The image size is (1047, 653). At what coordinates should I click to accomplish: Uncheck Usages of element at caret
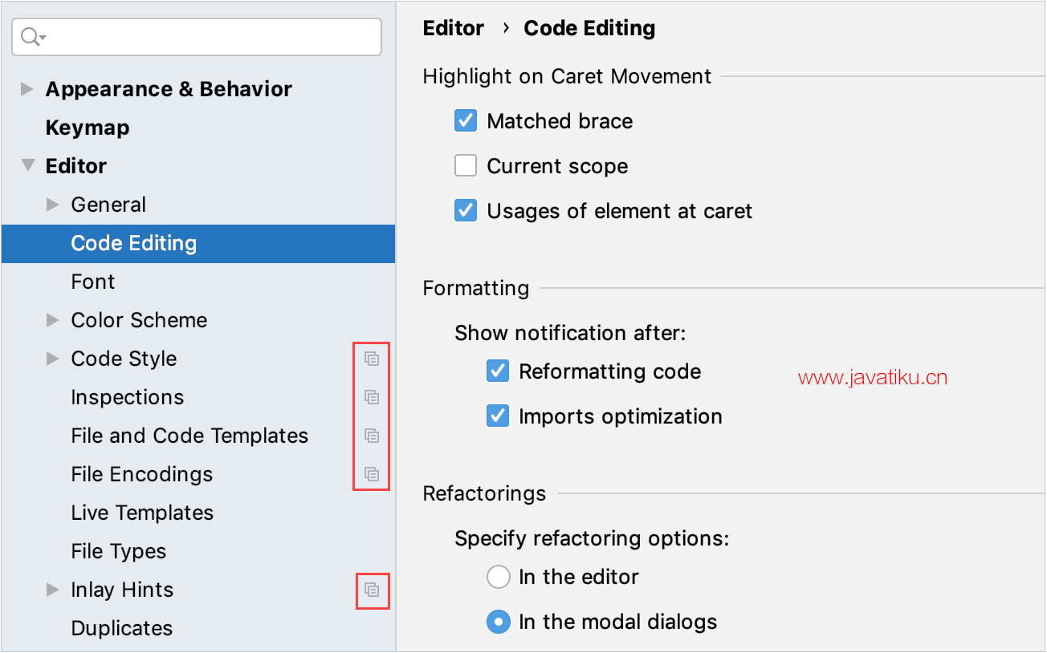[x=466, y=211]
